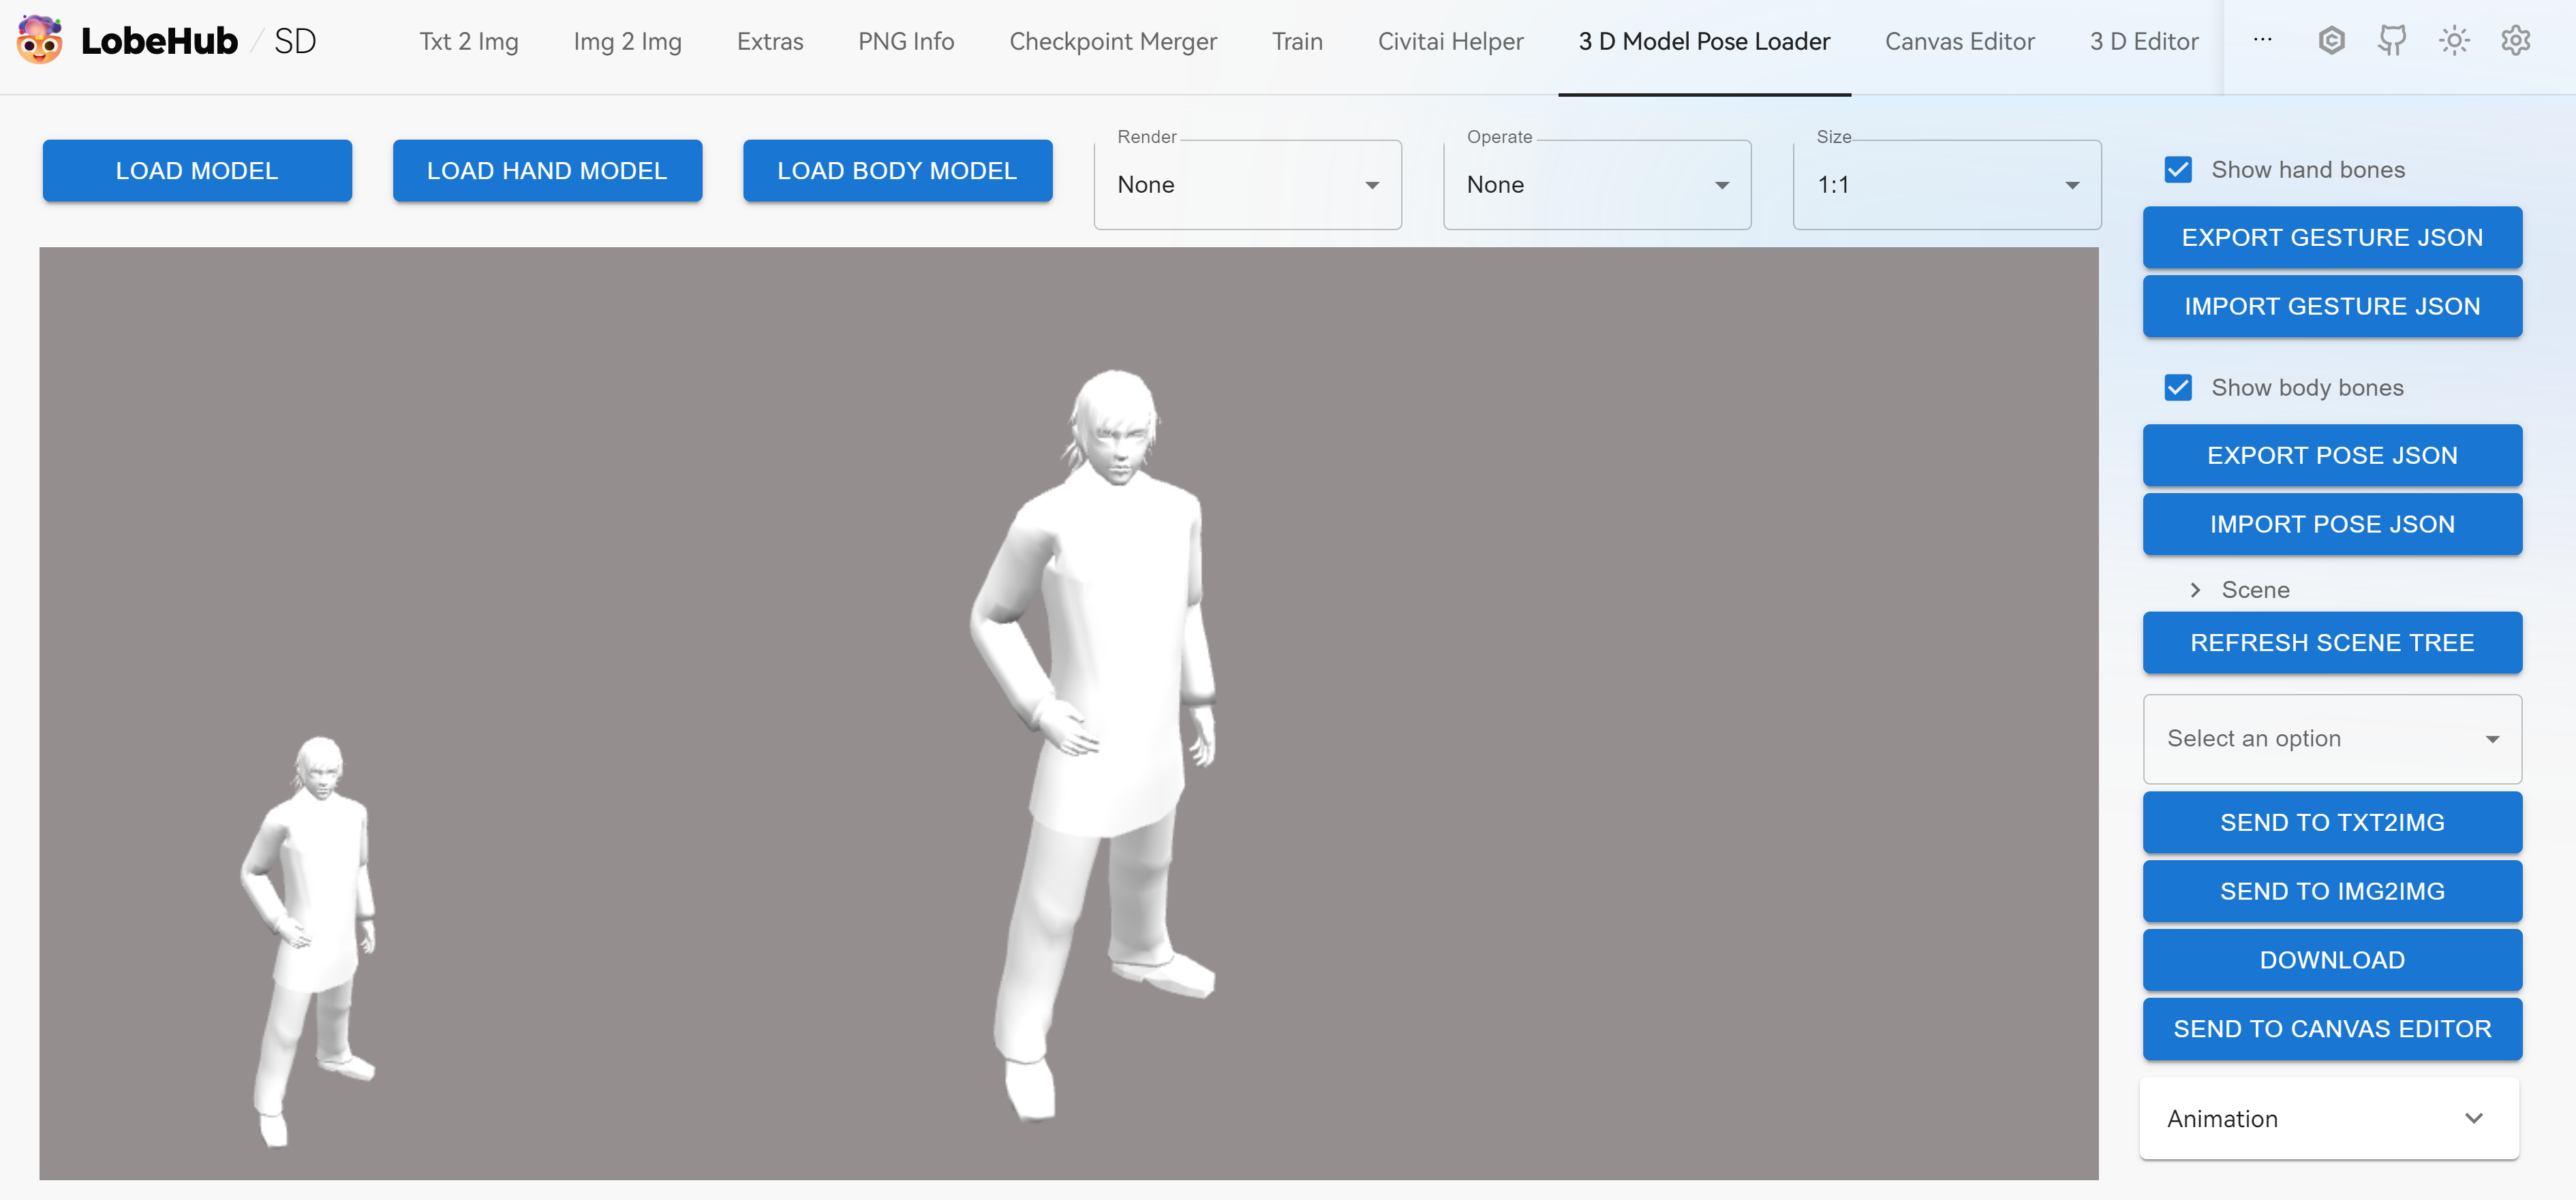Click the EXPORT POSE JSON button
2576x1200 pixels.
[x=2331, y=456]
